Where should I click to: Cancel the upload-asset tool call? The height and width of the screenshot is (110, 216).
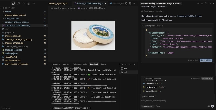click(193, 60)
